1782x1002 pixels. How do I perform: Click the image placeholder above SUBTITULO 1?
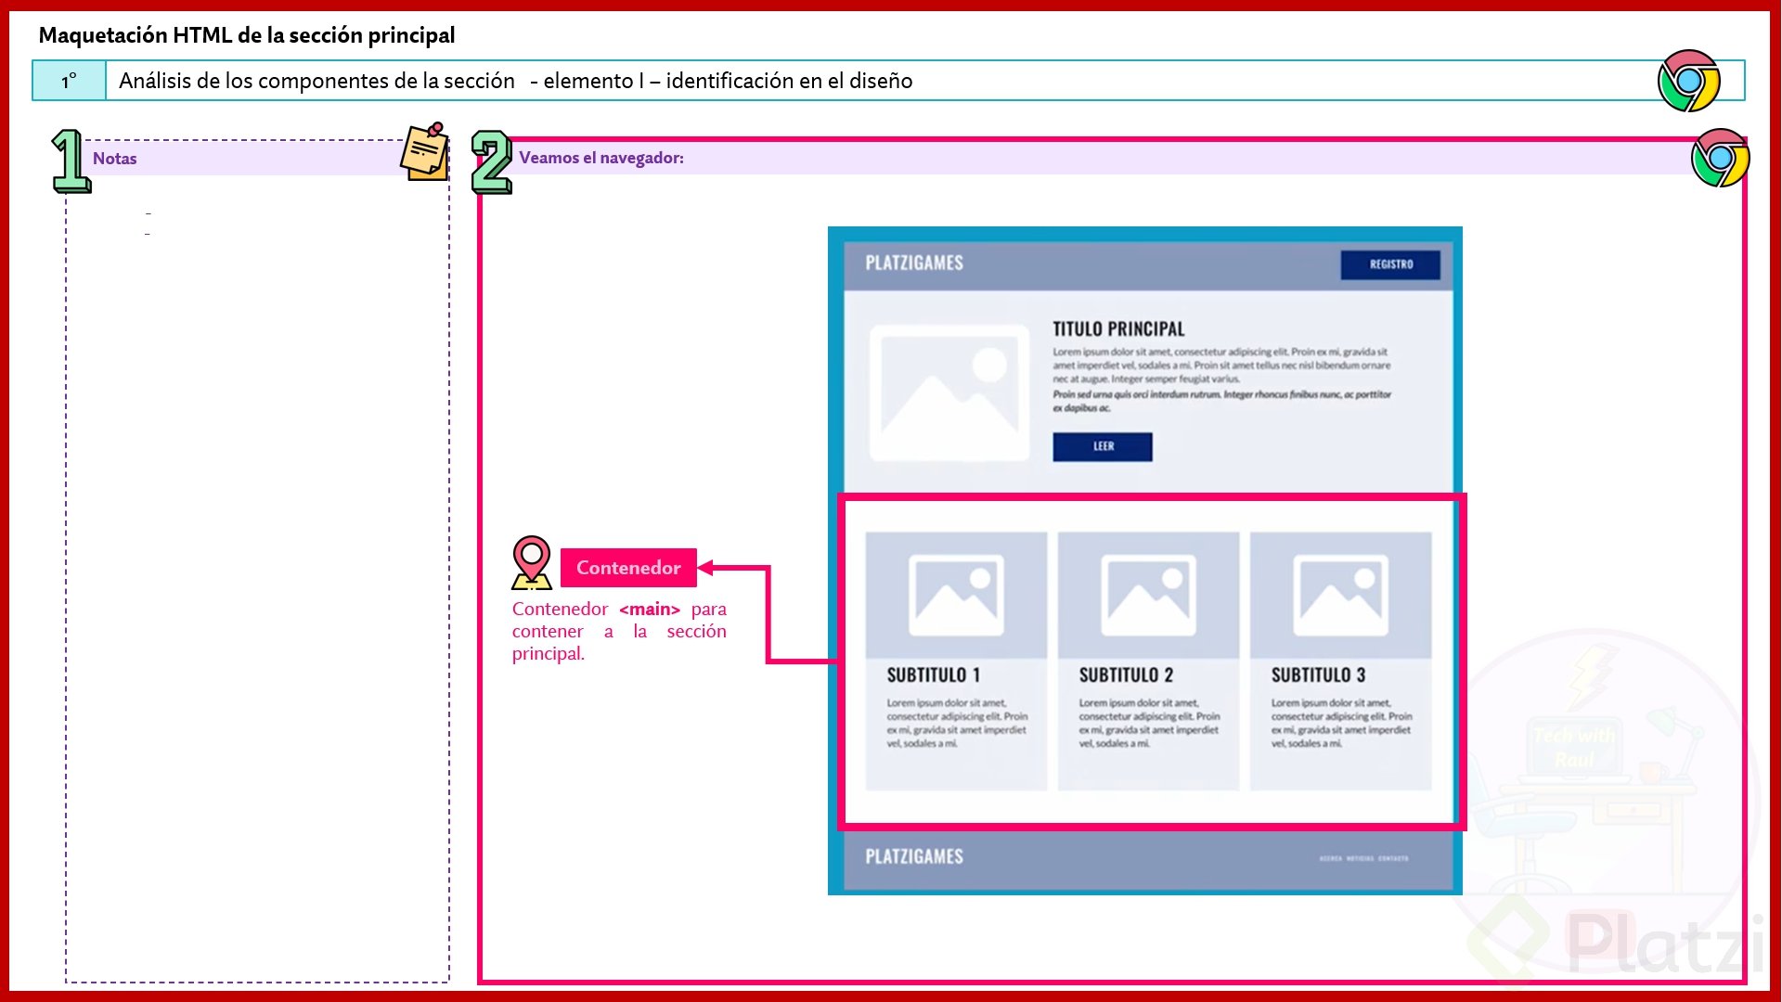[956, 595]
